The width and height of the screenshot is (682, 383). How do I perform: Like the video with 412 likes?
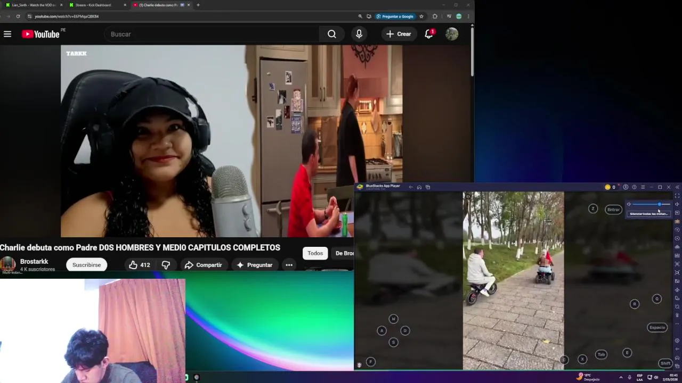(139, 265)
